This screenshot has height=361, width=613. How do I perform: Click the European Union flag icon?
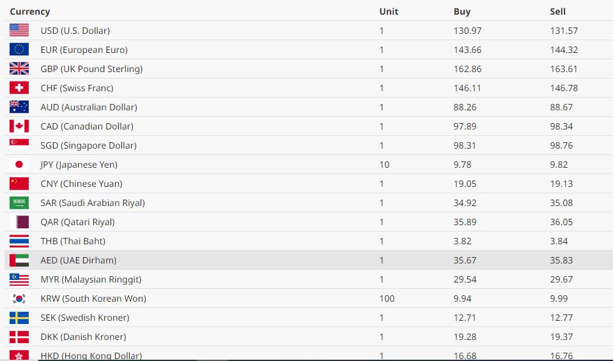19,49
